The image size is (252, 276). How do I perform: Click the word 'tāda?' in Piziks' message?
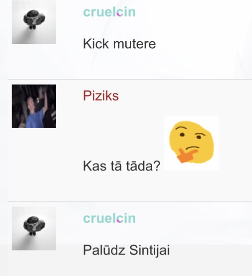[143, 166]
